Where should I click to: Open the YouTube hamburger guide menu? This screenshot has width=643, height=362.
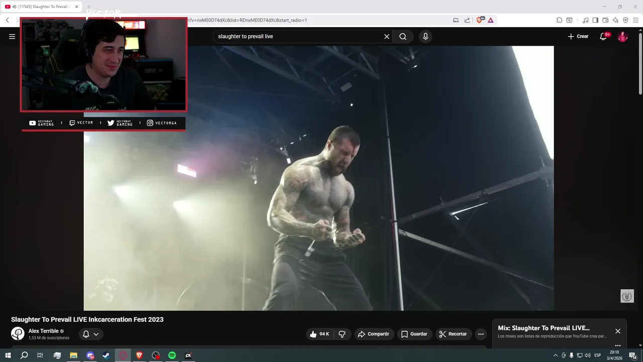point(12,37)
